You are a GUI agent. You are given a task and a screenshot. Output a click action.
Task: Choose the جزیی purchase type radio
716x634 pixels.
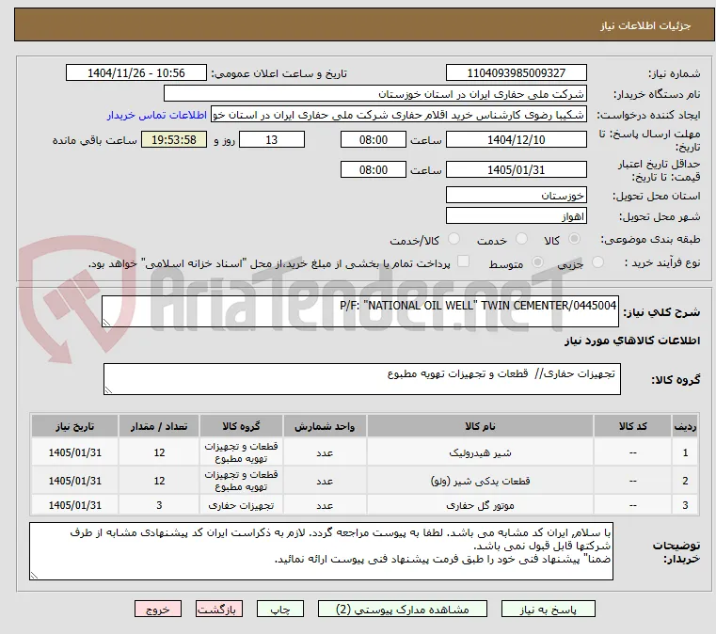(x=597, y=262)
